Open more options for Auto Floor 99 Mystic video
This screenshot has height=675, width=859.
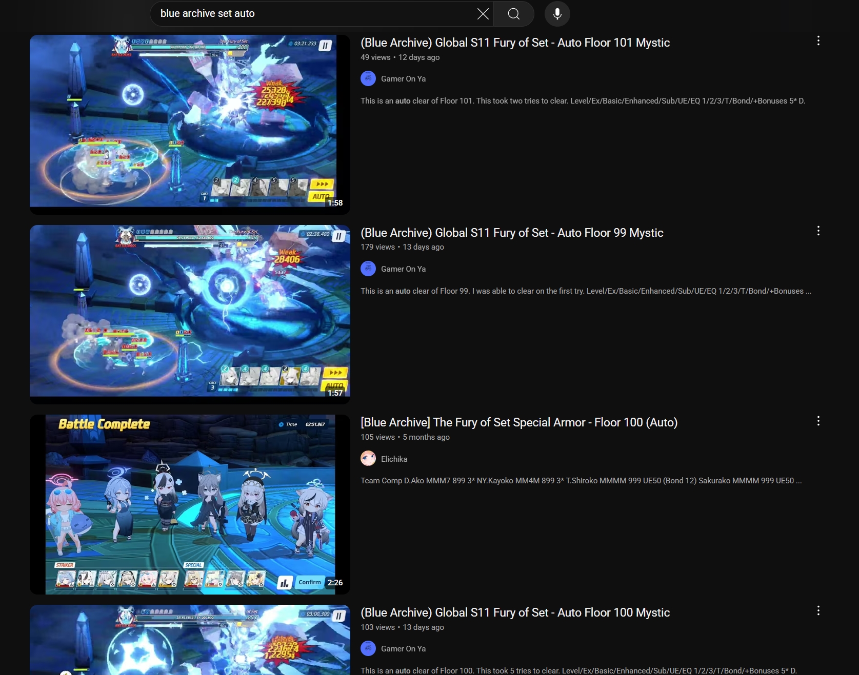(818, 231)
